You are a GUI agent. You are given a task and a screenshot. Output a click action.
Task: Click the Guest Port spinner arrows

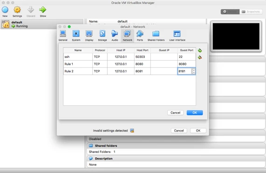click(x=194, y=71)
